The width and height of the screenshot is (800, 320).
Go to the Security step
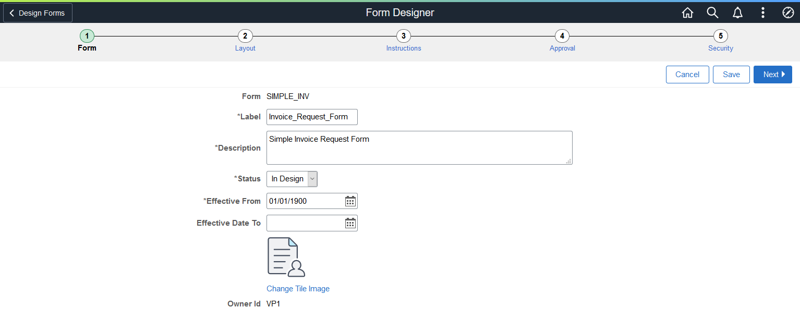721,36
